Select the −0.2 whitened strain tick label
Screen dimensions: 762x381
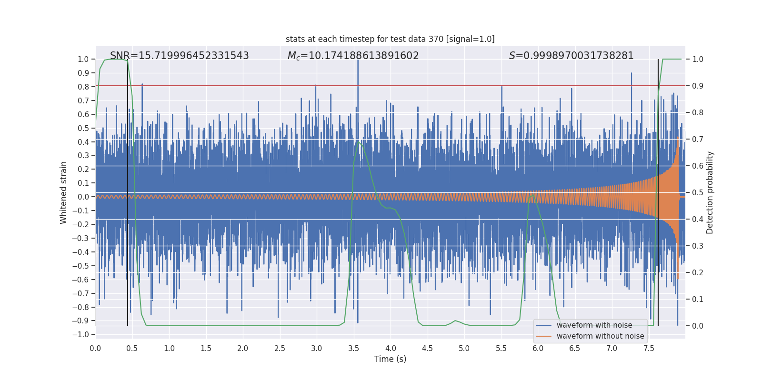click(80, 224)
